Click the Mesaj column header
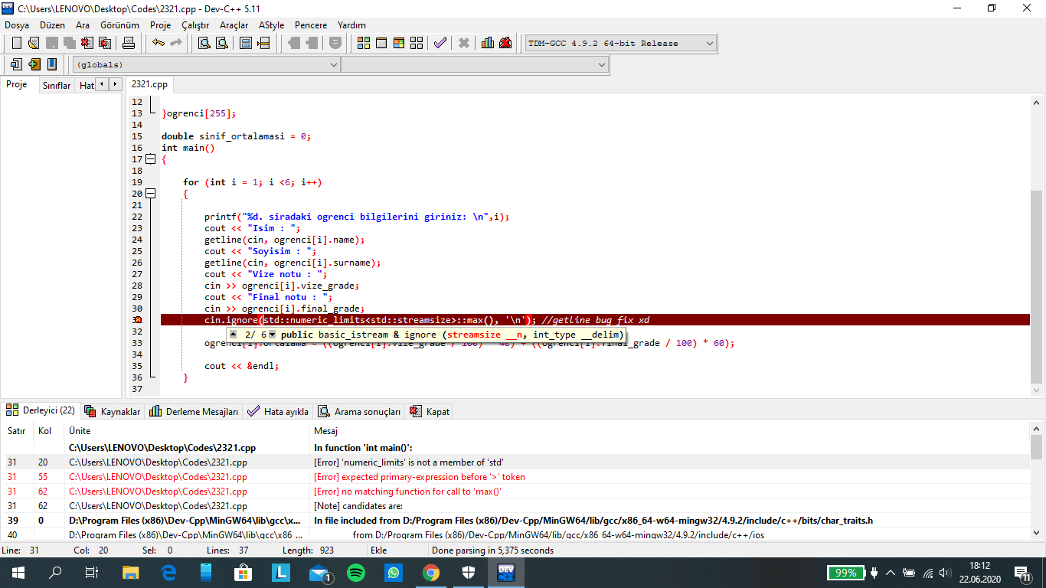This screenshot has width=1046, height=588. (x=670, y=431)
